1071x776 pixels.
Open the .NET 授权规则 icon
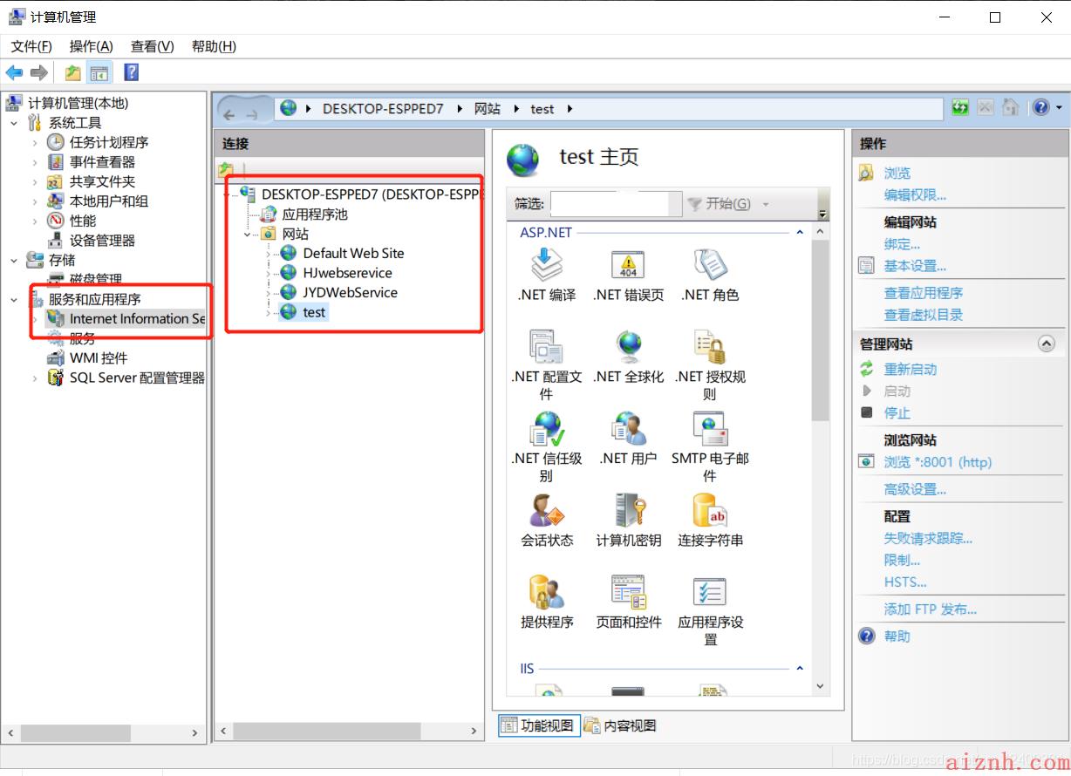pyautogui.click(x=710, y=346)
